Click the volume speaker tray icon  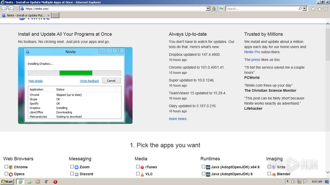[293, 182]
